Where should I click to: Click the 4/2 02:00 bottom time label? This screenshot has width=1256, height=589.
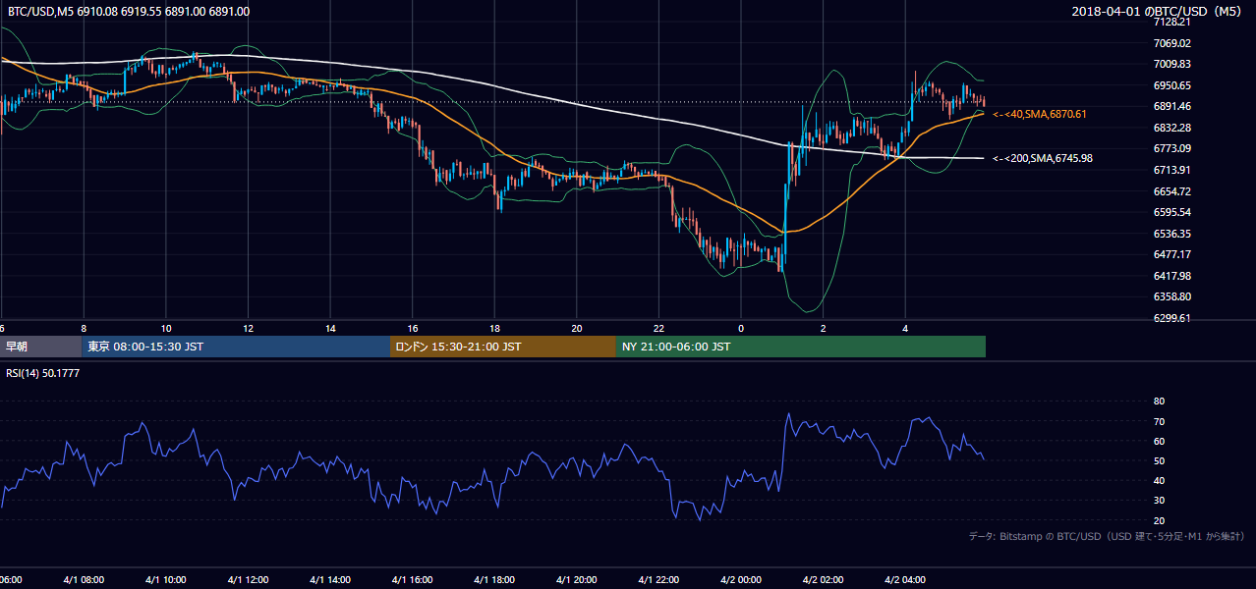(823, 580)
